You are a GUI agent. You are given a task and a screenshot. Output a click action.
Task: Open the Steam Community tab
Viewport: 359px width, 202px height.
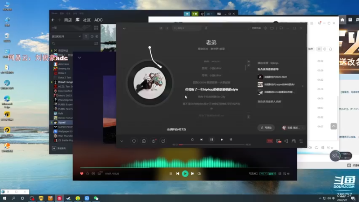pyautogui.click(x=87, y=20)
